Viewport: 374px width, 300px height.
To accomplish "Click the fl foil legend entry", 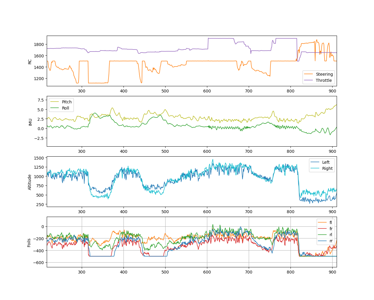I will coord(331,223).
